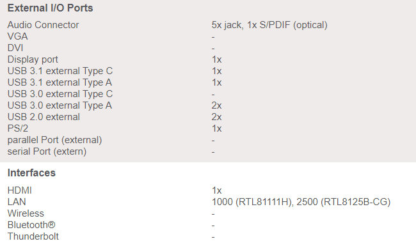The image size is (416, 246).
Task: Select the Display port label
Action: point(33,59)
